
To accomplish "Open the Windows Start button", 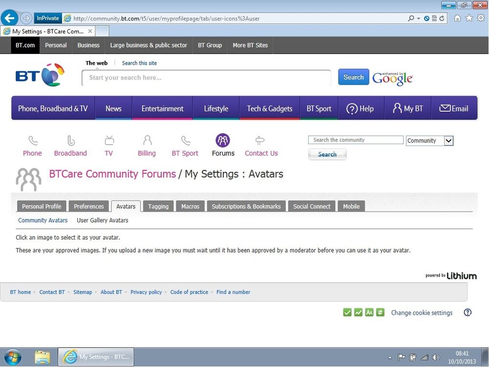I will [x=13, y=357].
